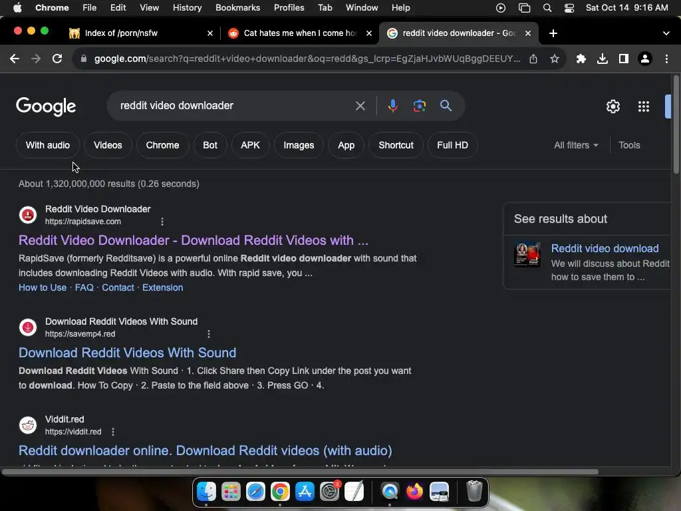The height and width of the screenshot is (511, 681).
Task: Open the Profiles menu
Action: (x=289, y=8)
